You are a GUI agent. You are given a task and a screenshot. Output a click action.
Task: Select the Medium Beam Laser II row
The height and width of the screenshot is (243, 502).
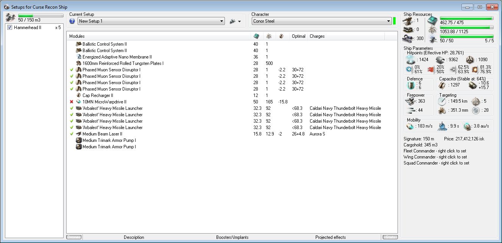pyautogui.click(x=232, y=134)
